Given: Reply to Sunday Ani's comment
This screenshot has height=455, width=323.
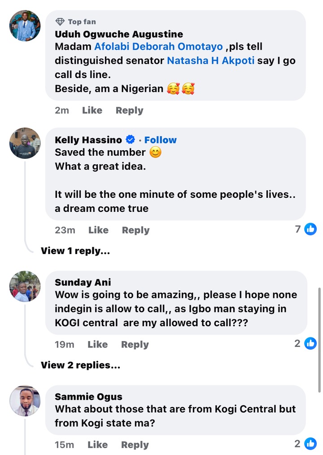Looking at the screenshot, I should [x=135, y=345].
